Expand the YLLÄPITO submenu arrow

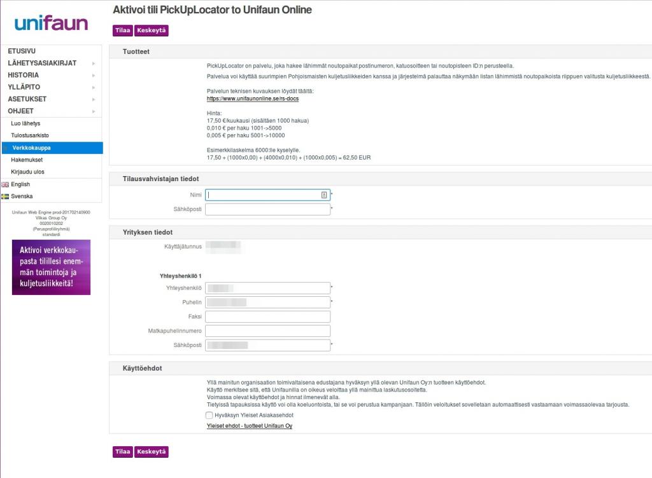(x=94, y=88)
